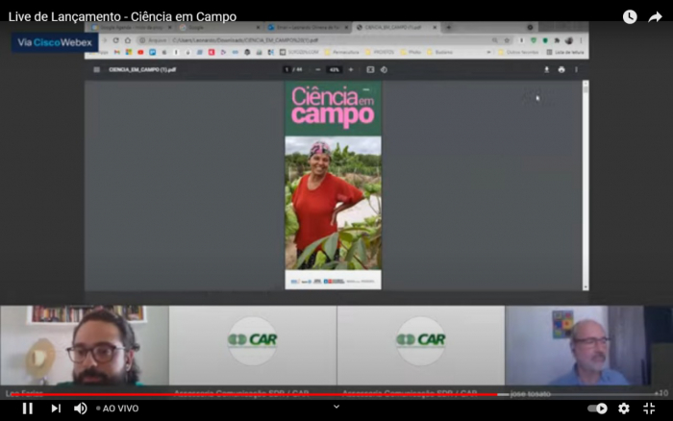Mute the player volume

80,409
